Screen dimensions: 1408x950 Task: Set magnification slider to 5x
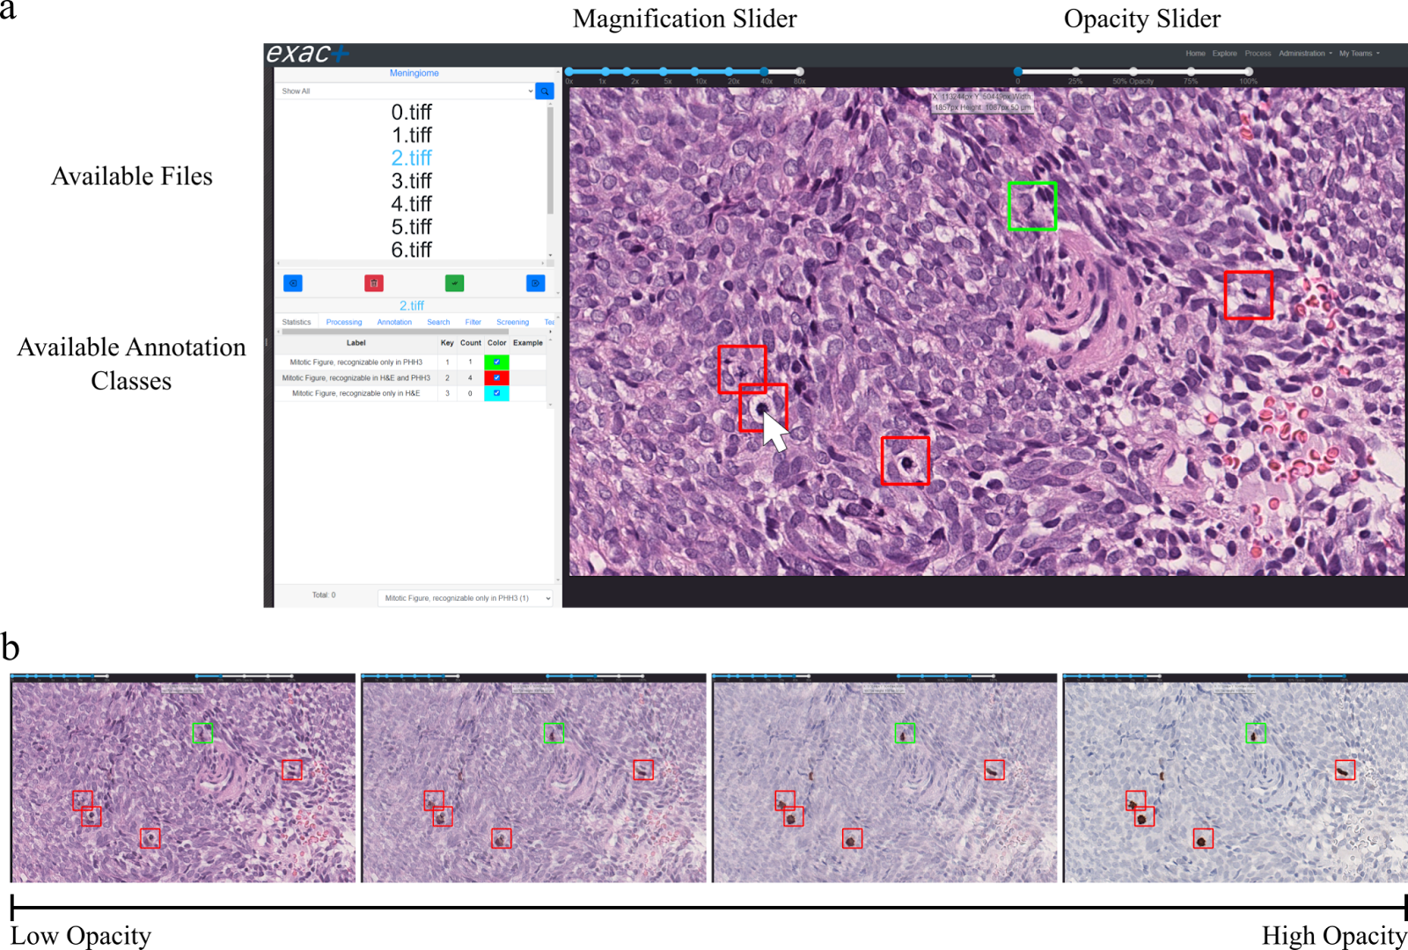coord(663,71)
